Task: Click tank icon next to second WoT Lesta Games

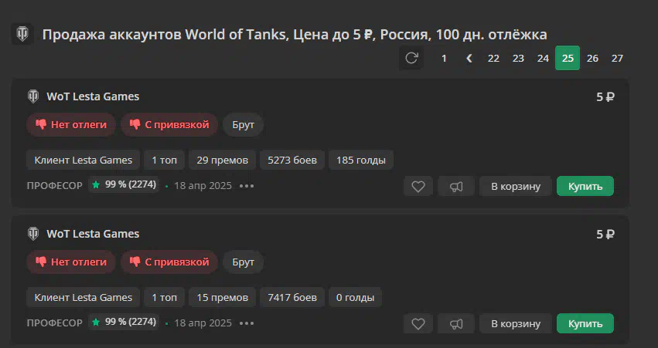Action: (33, 234)
